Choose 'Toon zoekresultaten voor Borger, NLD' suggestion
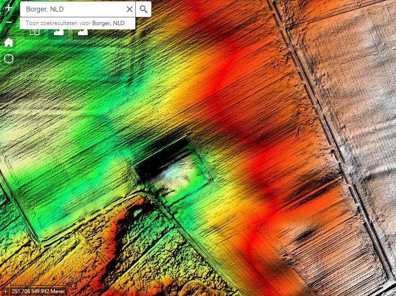 click(77, 23)
